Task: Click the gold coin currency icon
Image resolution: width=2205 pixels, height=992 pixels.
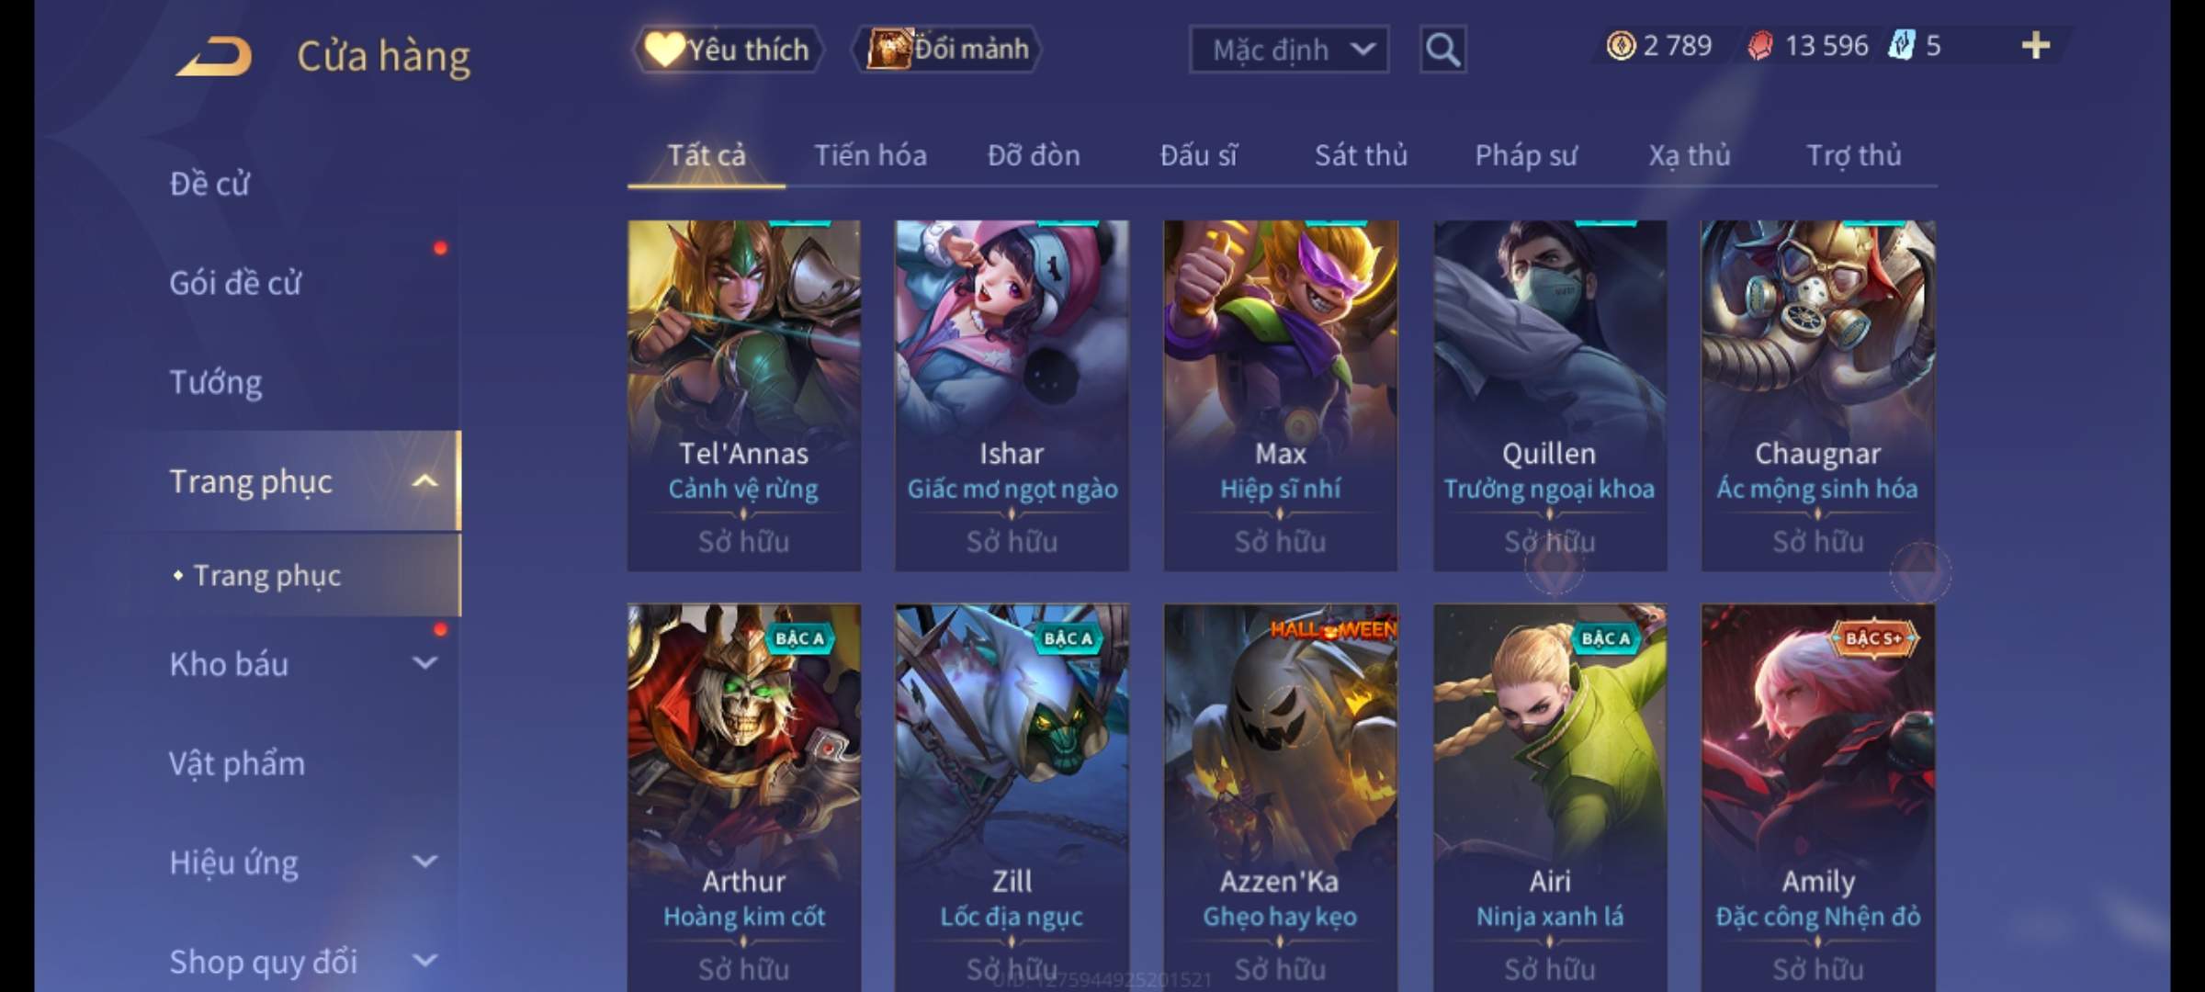Action: (1621, 46)
